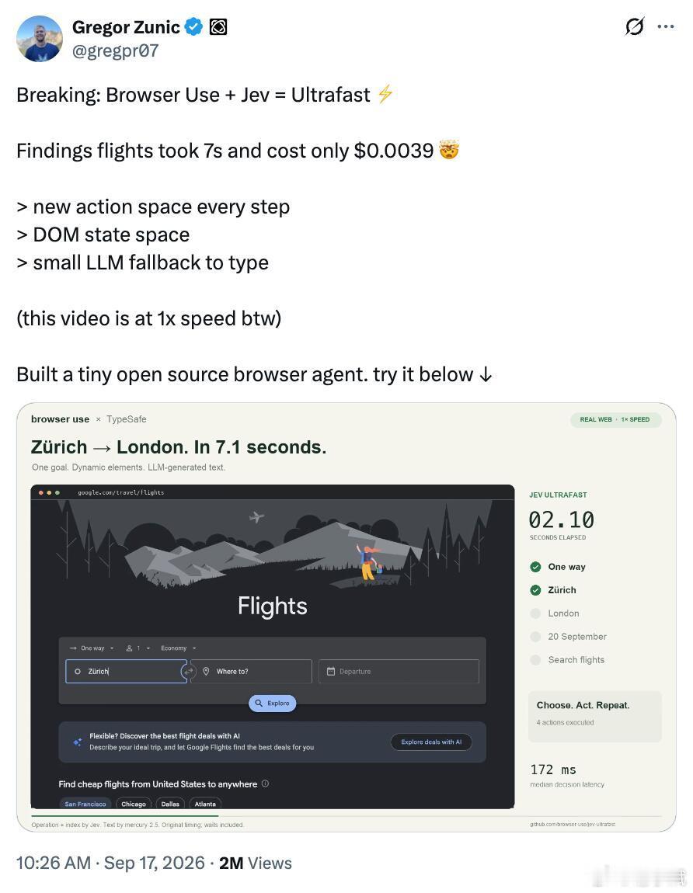Open Gregor Zunic's profile avatar
The image size is (693, 893).
tap(40, 39)
